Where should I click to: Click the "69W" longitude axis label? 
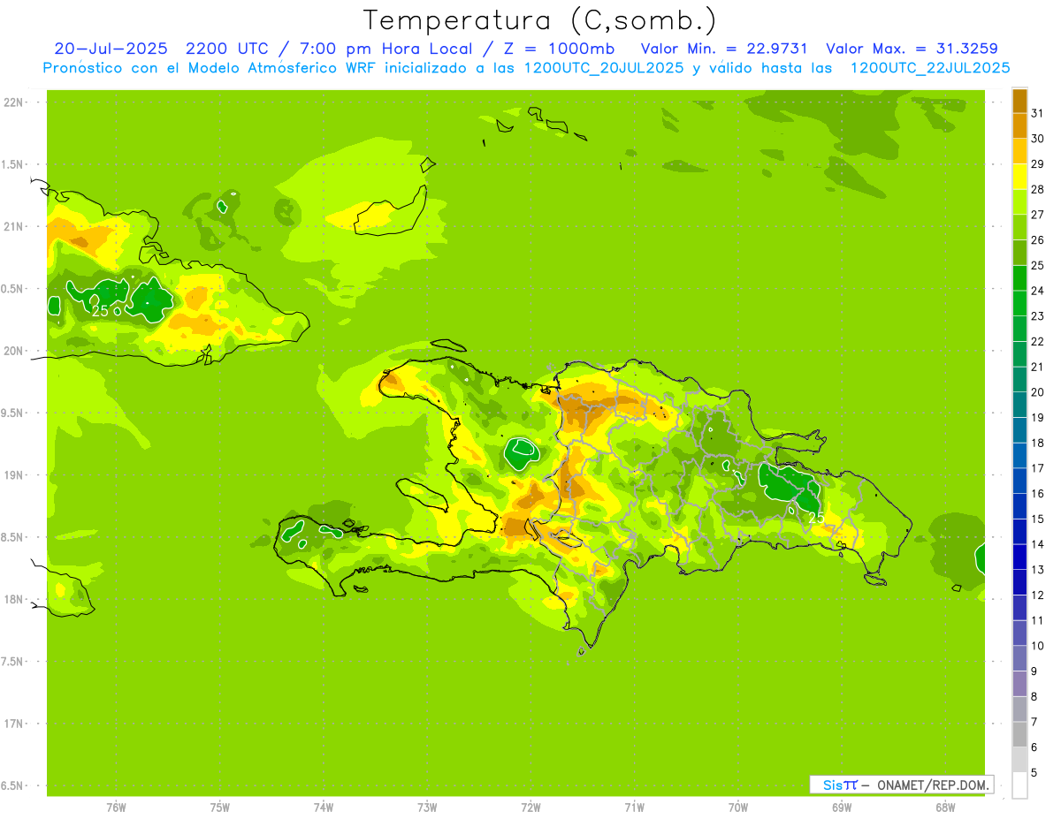[842, 807]
